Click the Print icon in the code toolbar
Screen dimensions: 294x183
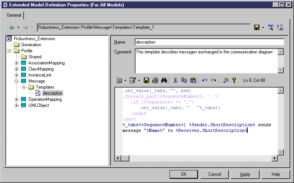point(155,80)
